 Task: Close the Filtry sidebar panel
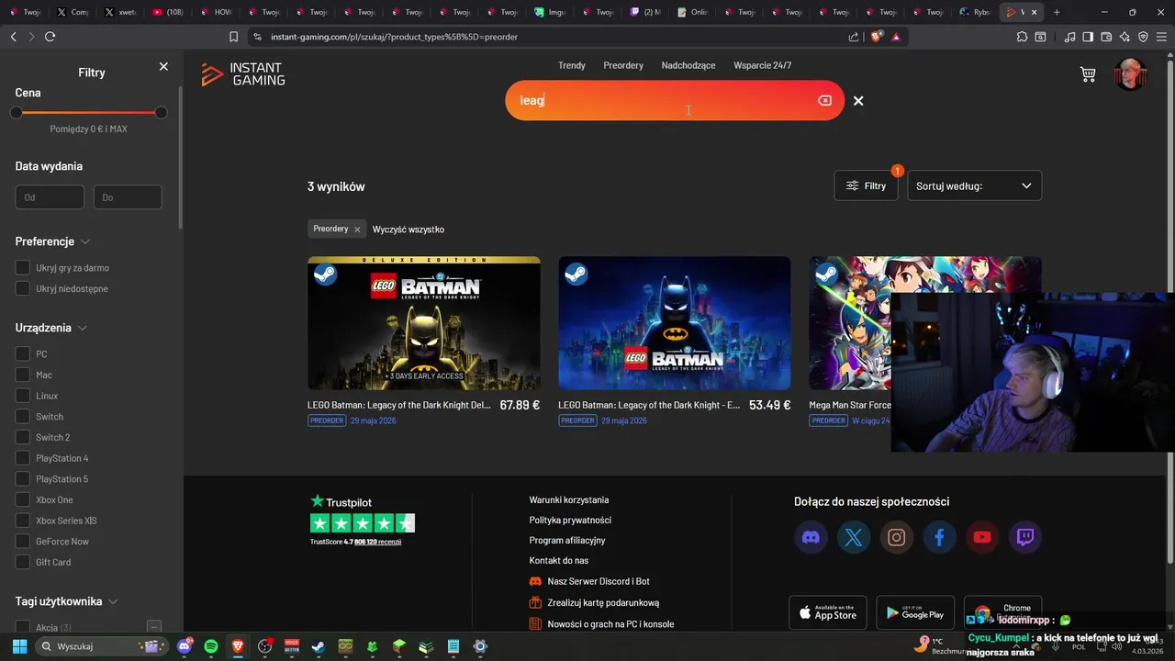163,67
